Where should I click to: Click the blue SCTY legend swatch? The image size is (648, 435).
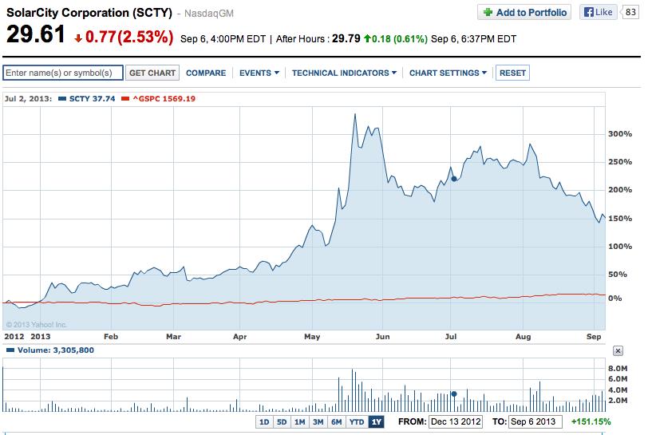[x=62, y=99]
